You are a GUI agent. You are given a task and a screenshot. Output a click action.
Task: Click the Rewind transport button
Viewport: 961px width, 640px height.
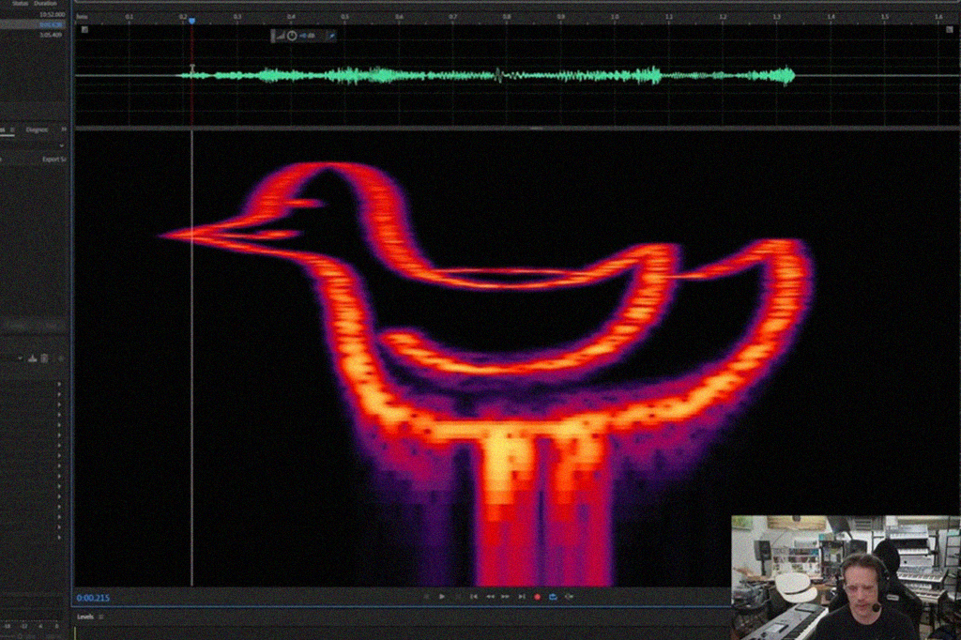point(489,597)
